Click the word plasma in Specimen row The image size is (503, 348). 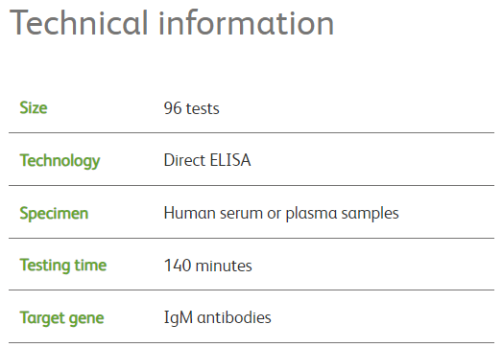click(x=311, y=214)
